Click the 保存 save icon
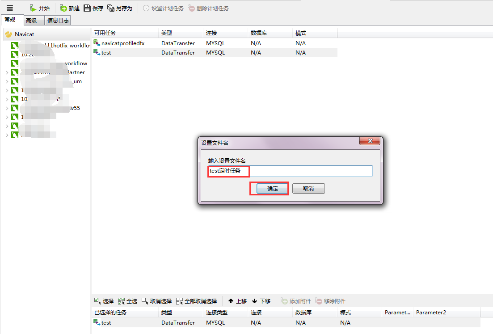The image size is (493, 334). [x=87, y=8]
